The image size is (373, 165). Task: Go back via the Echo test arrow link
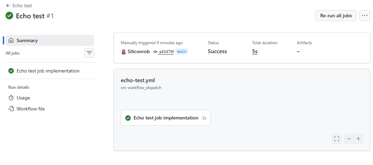pyautogui.click(x=19, y=6)
